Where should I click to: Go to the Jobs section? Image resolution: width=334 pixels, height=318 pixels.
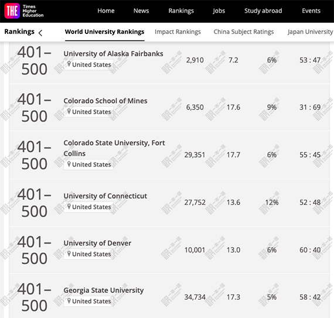[219, 11]
